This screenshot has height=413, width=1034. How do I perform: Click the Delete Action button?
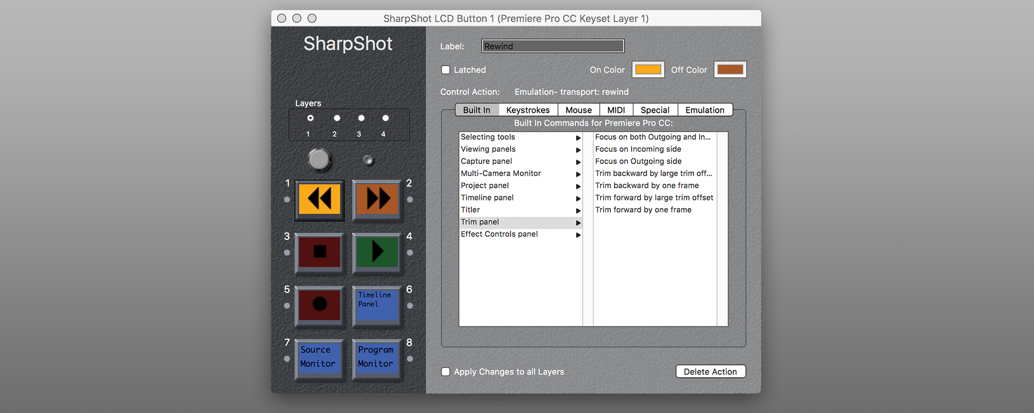point(710,371)
